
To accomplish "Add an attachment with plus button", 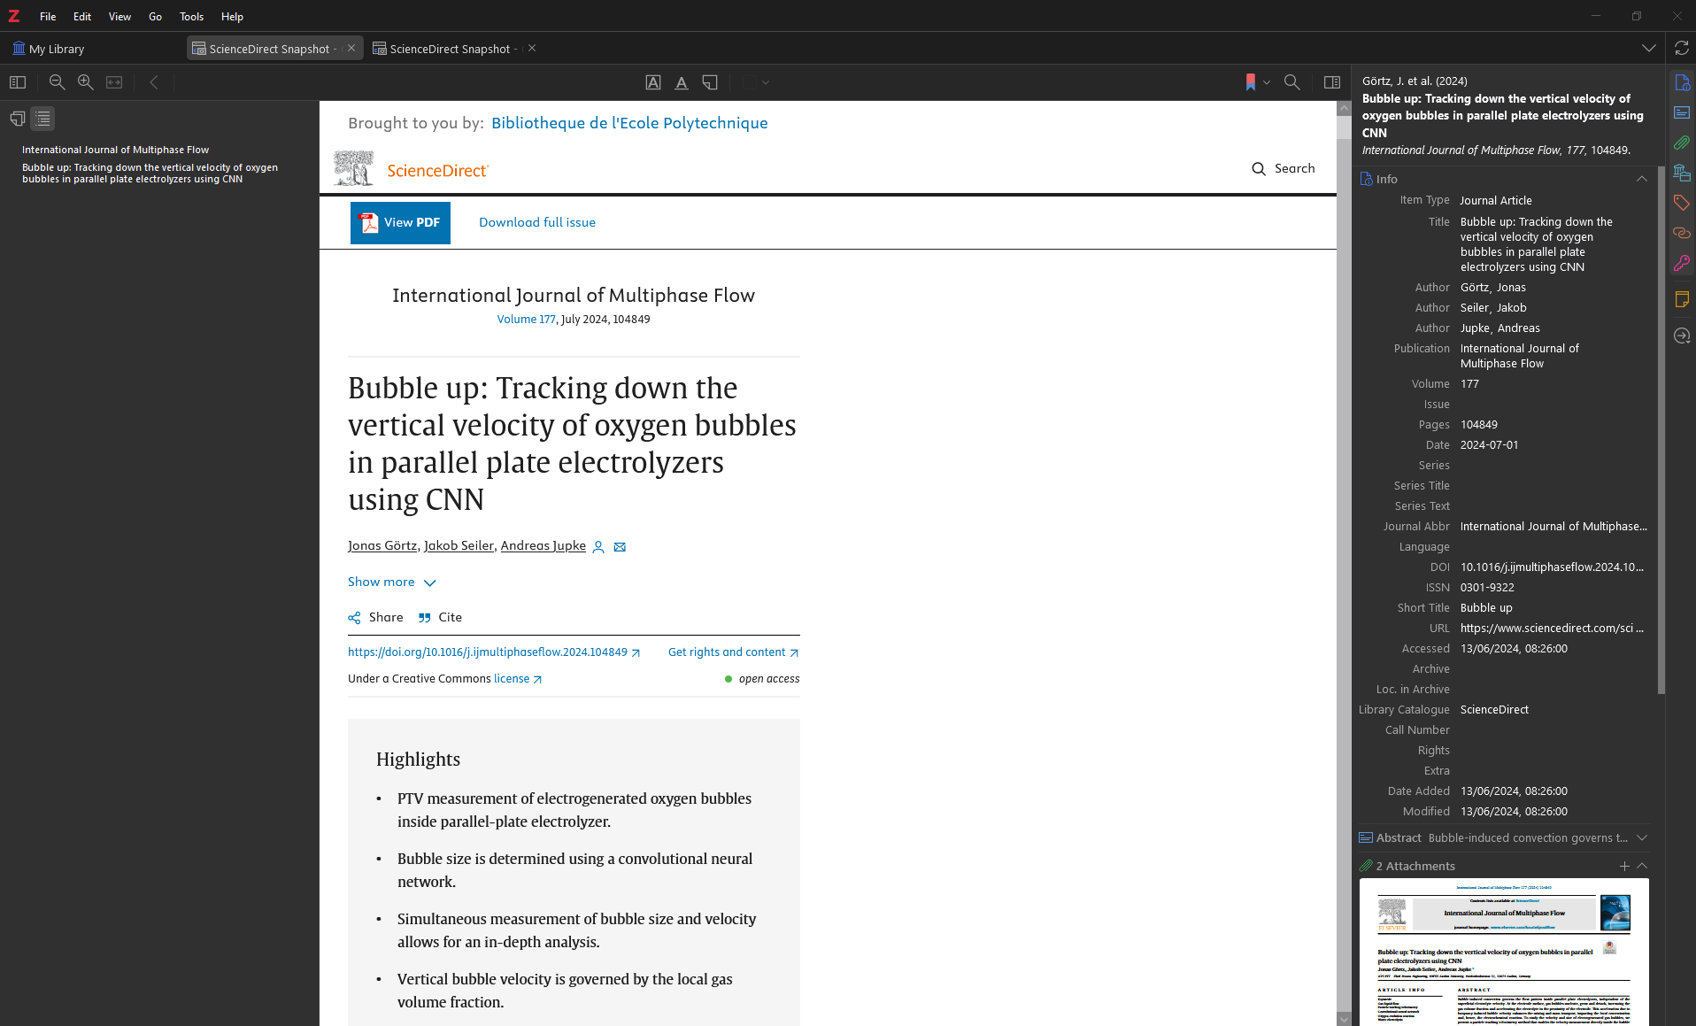I will point(1624,866).
